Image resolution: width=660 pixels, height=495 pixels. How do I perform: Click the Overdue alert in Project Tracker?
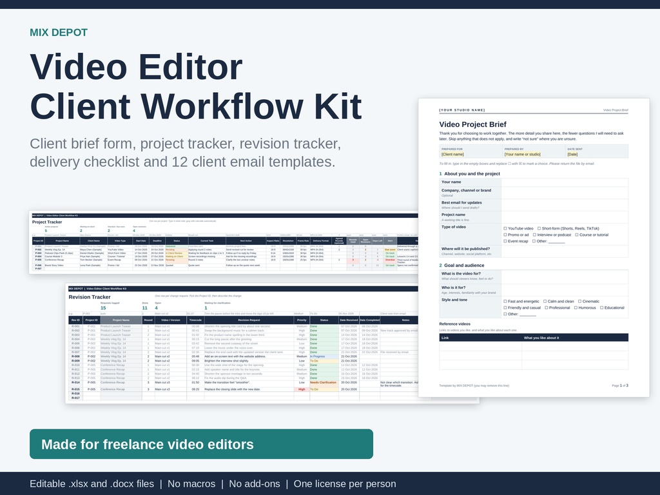click(390, 260)
